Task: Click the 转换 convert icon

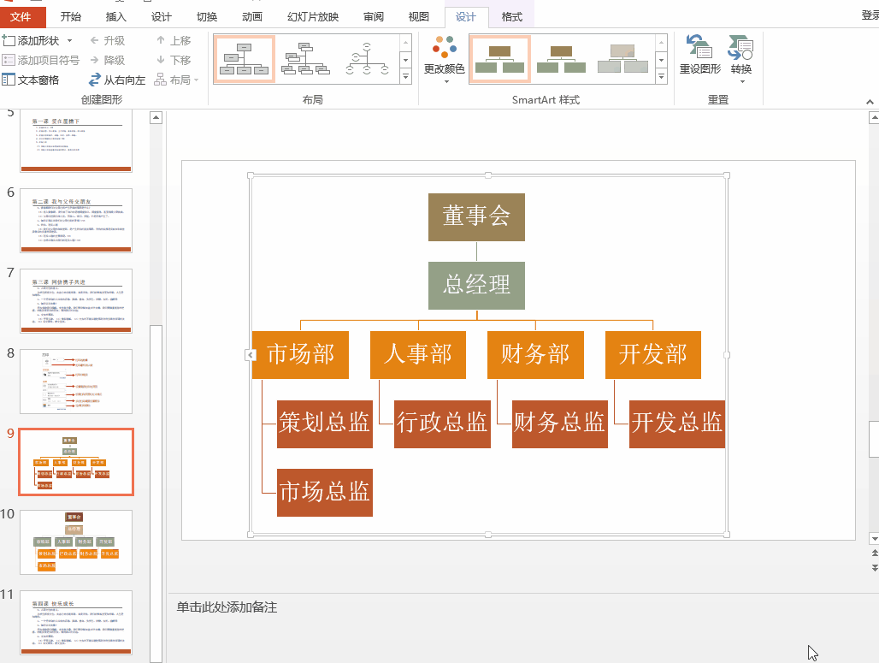Action: (740, 53)
